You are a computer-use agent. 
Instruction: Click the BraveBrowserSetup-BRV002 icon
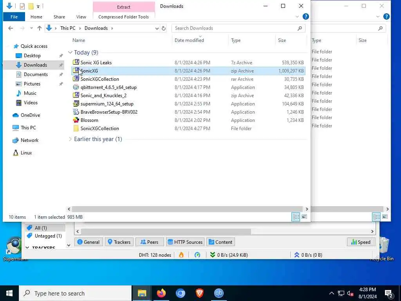(76, 112)
